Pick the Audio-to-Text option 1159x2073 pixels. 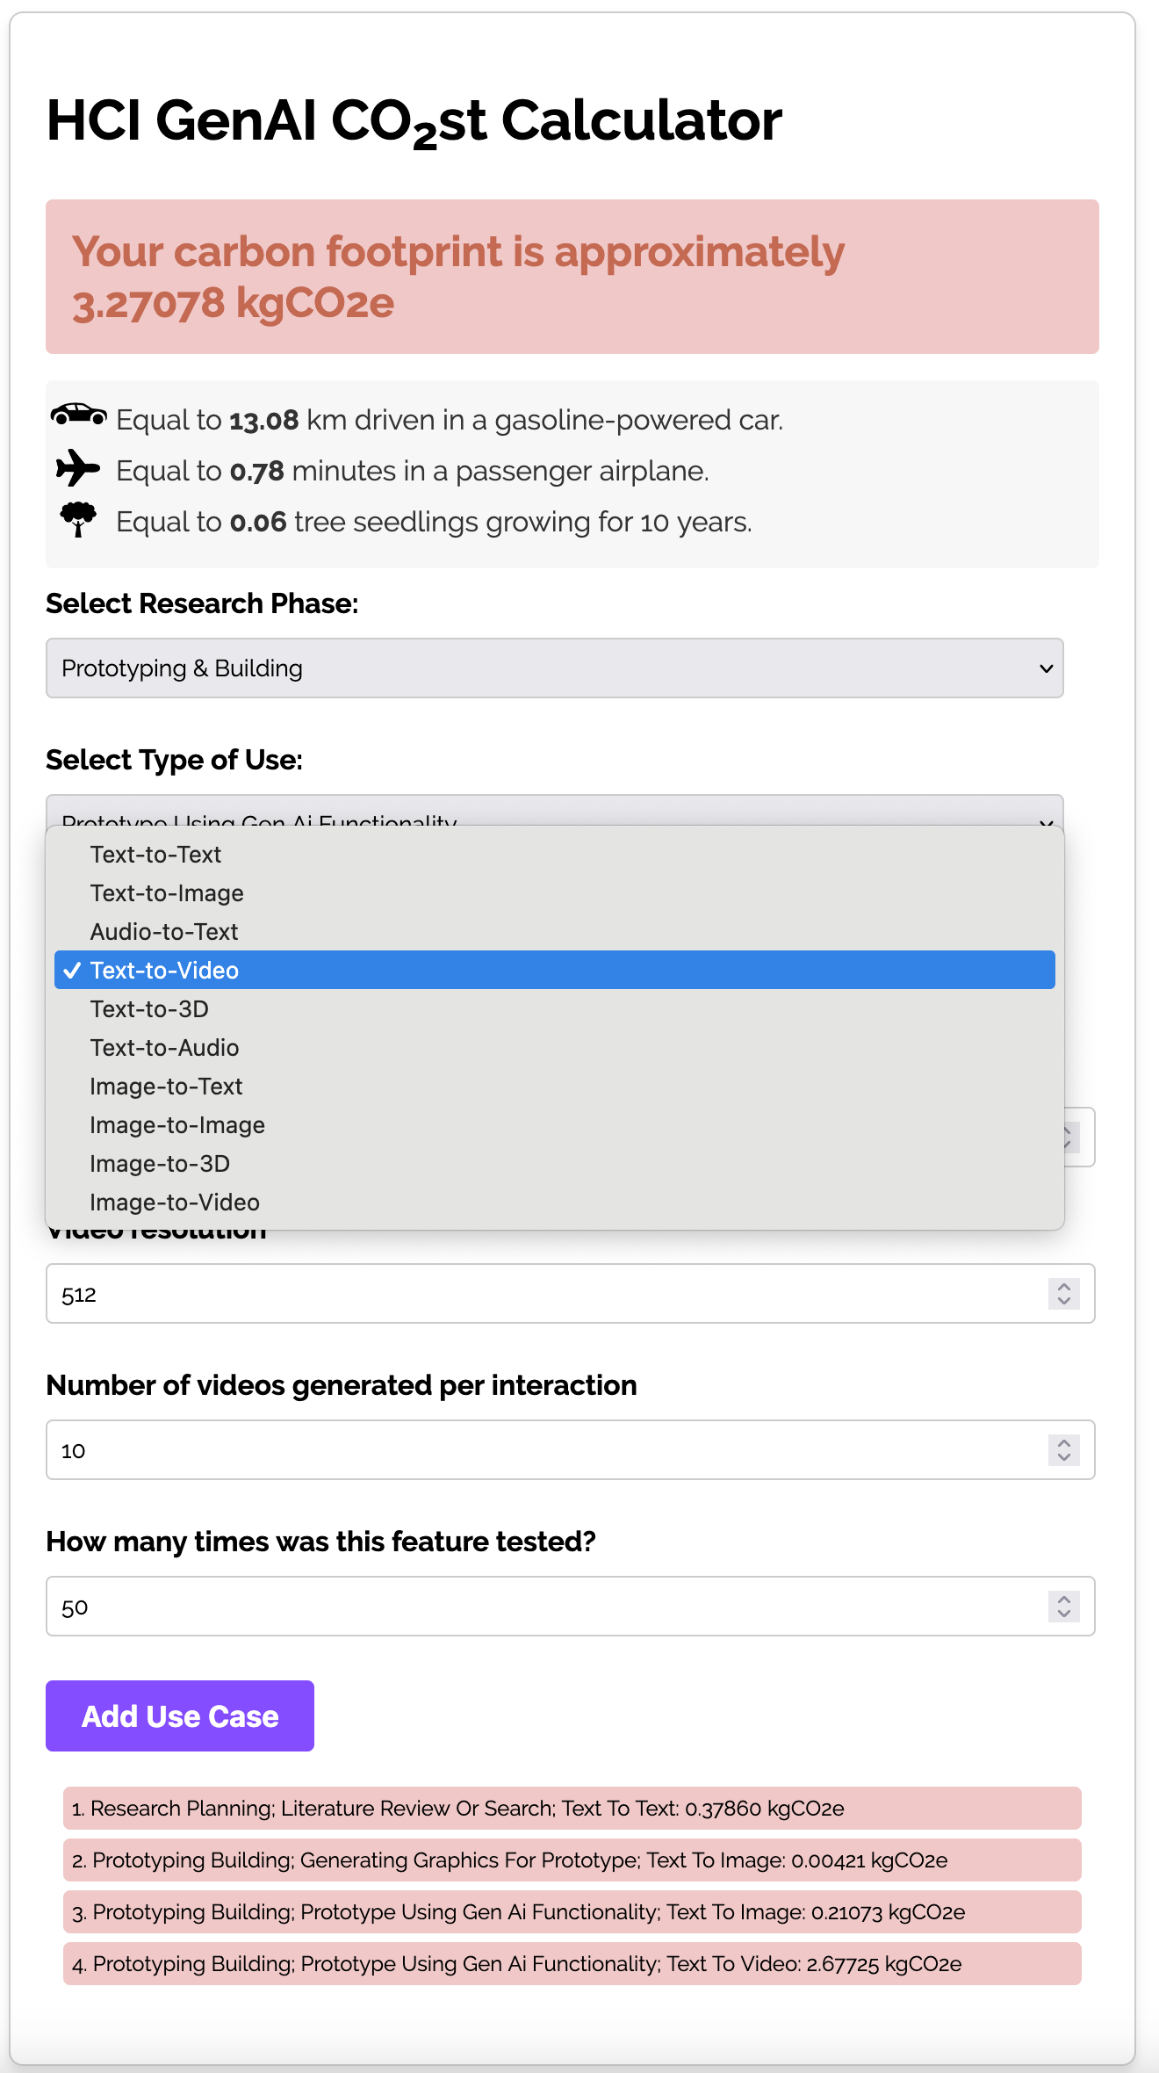(x=164, y=932)
